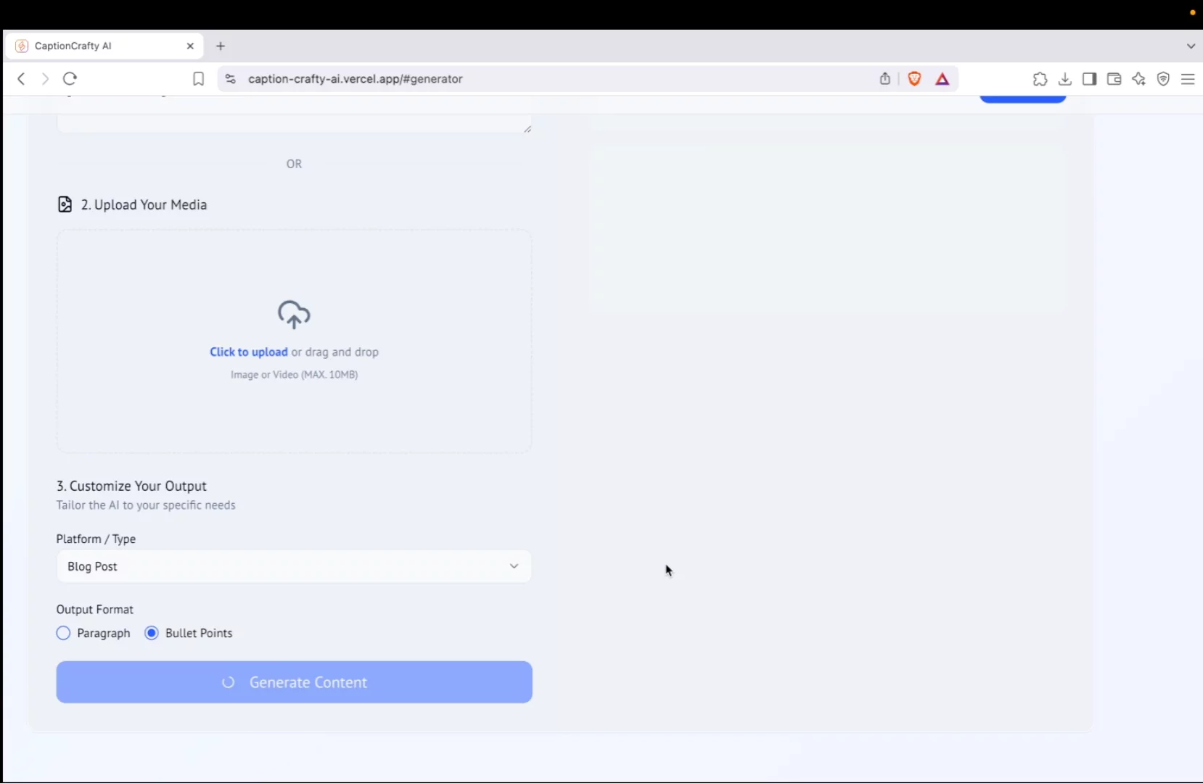Open the browser hamburger main menu
Viewport: 1203px width, 783px height.
[x=1188, y=79]
